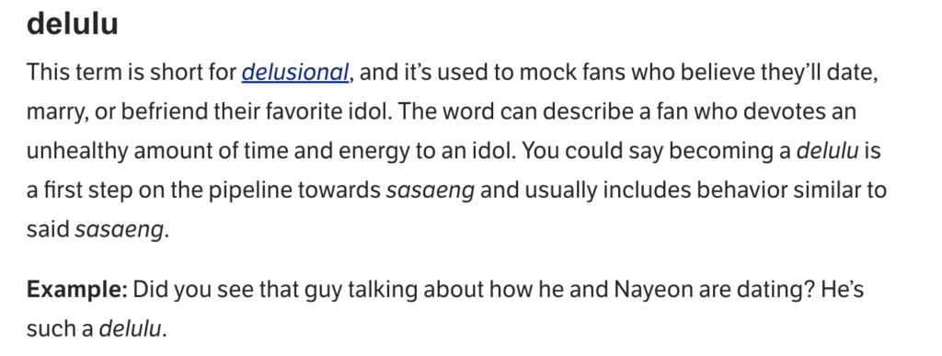Click italic sasaeng after 'pipeline towards'
The height and width of the screenshot is (356, 942).
[431, 191]
